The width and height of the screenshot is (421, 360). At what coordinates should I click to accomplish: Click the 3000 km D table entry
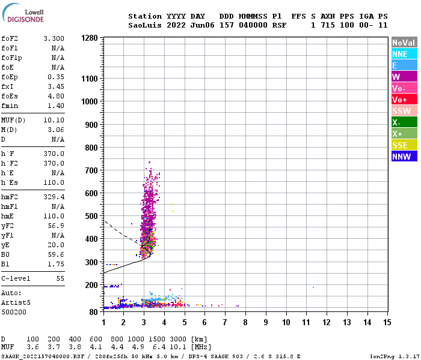[178, 339]
